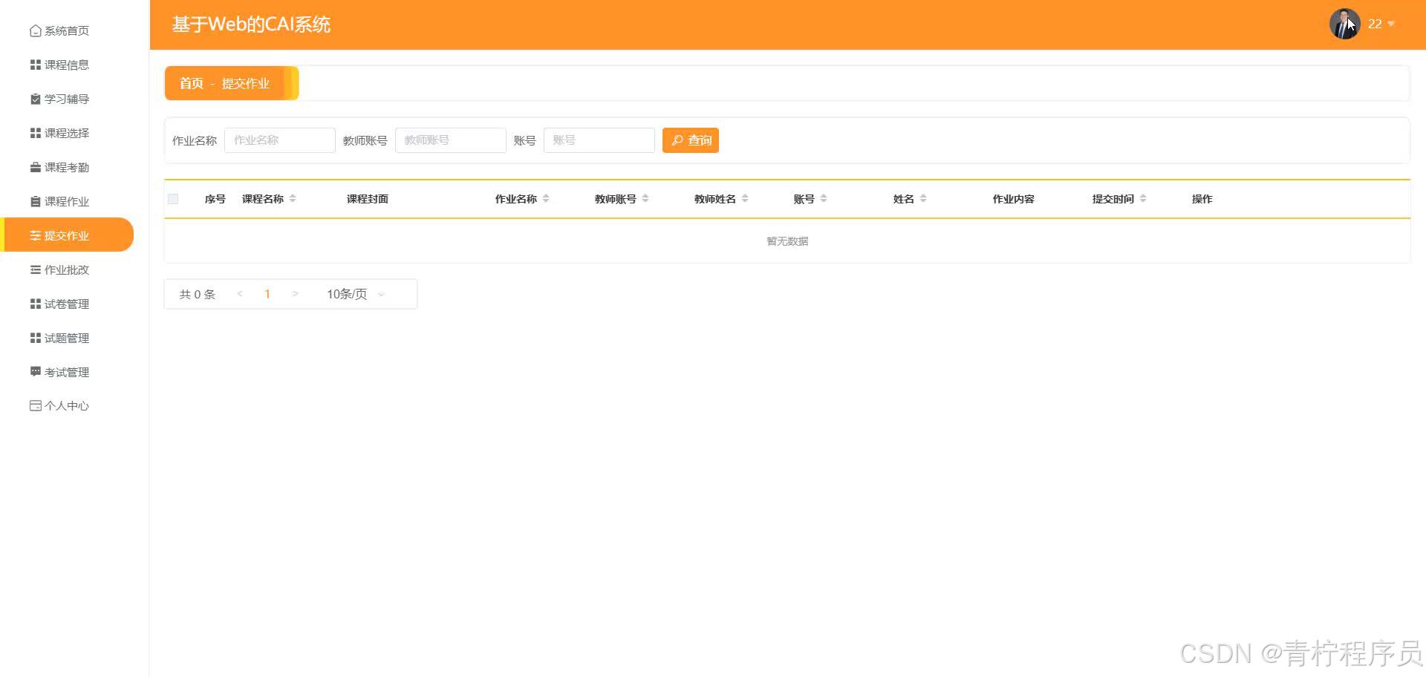Image resolution: width=1426 pixels, height=677 pixels.
Task: Click the briefcase icon beside 课程考勤
Action: (35, 167)
